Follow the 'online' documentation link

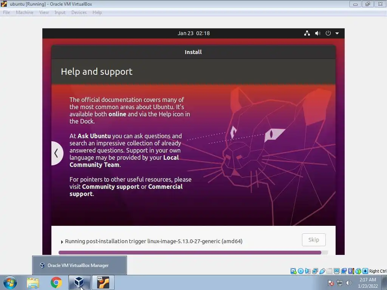coord(117,114)
